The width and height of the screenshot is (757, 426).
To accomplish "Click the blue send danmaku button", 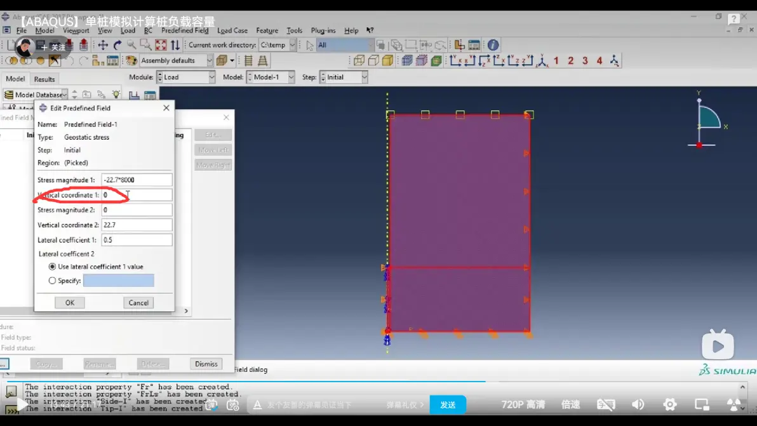I will click(448, 405).
